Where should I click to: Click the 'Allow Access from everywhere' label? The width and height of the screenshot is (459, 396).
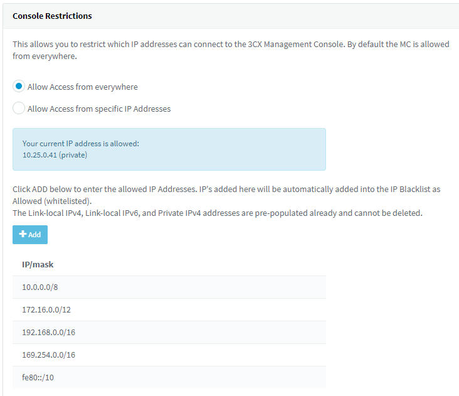tap(83, 87)
